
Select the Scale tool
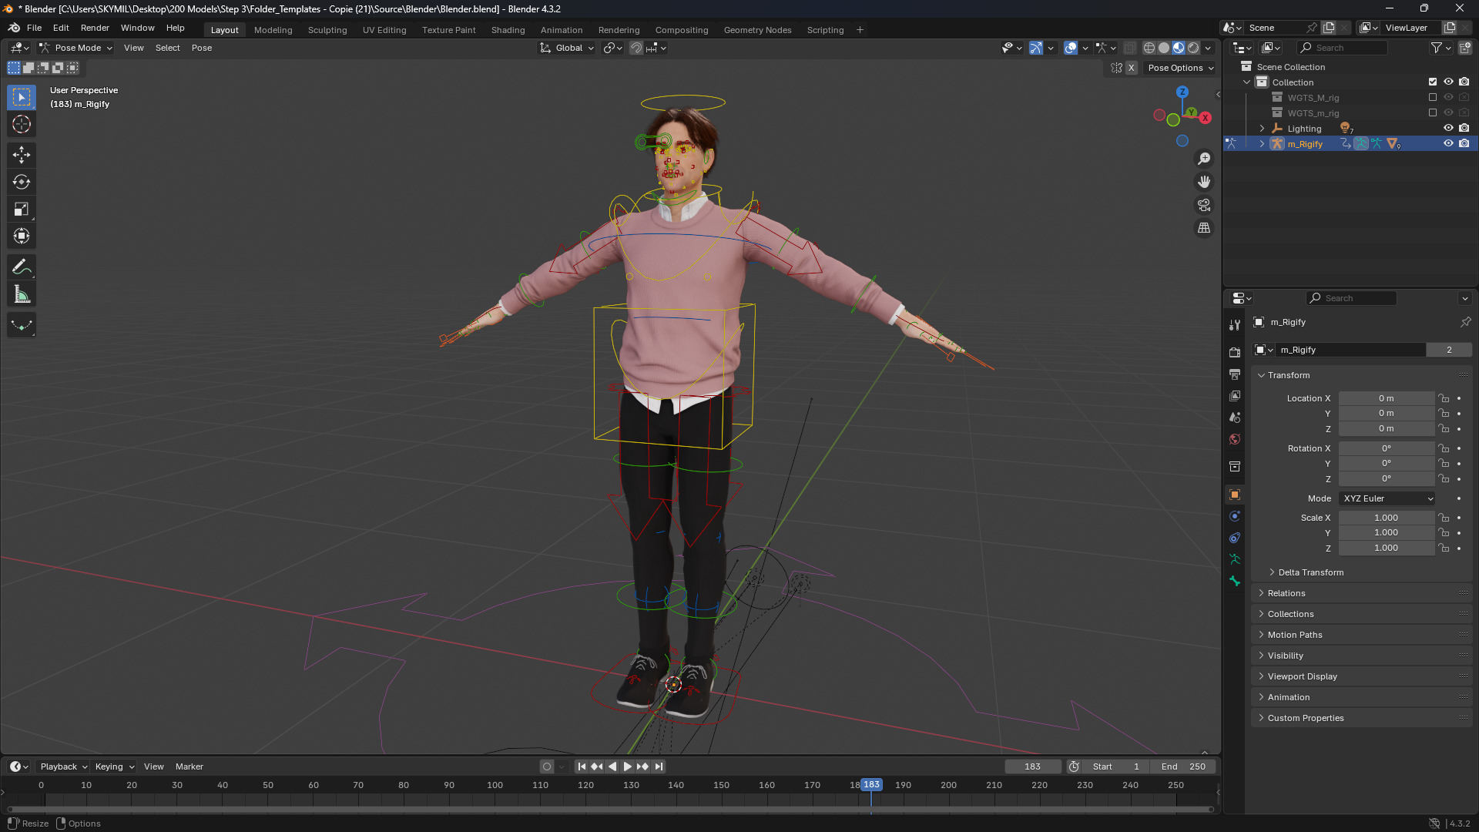click(x=22, y=209)
